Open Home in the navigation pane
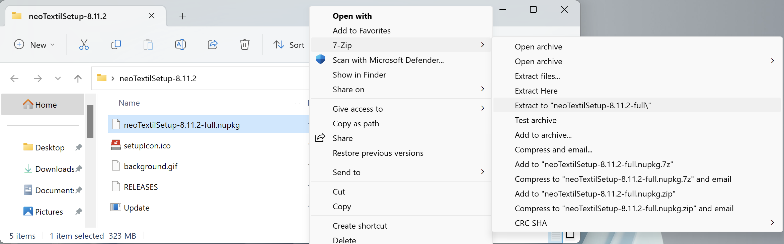This screenshot has width=784, height=244. click(x=43, y=105)
